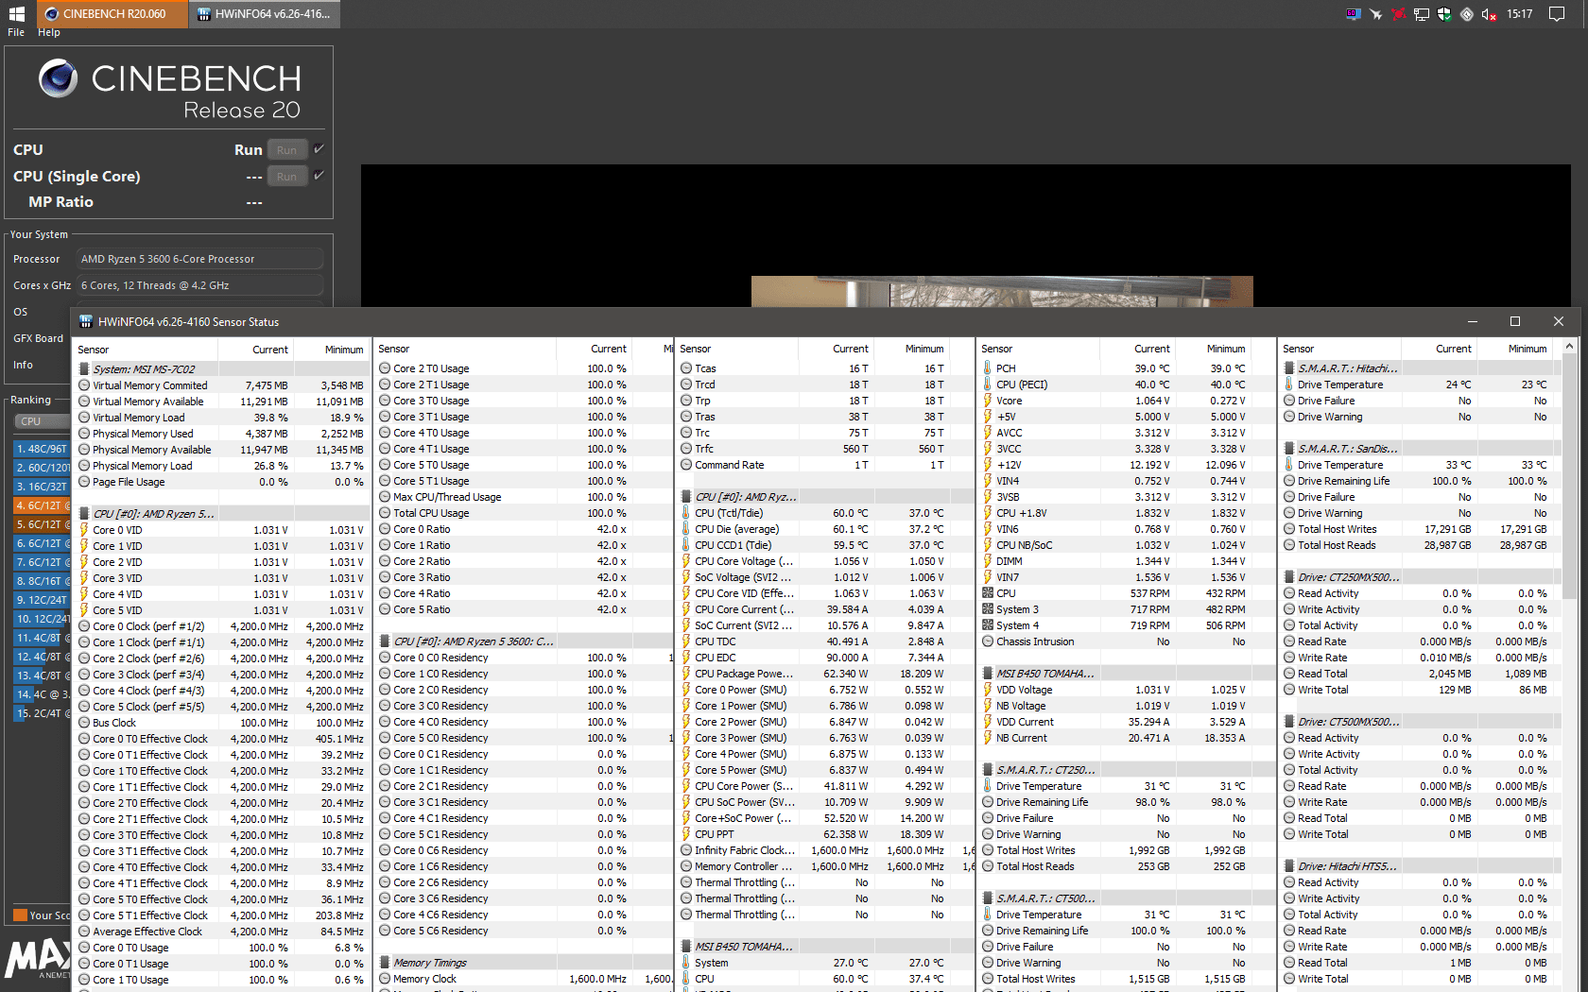Open the Cinebench Help menu
The height and width of the screenshot is (992, 1588).
(x=49, y=32)
